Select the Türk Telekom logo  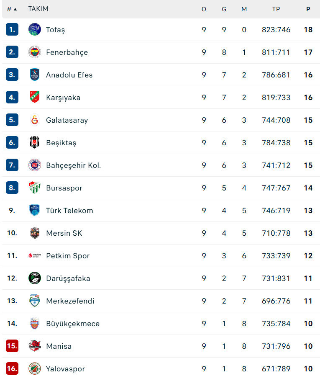[34, 210]
